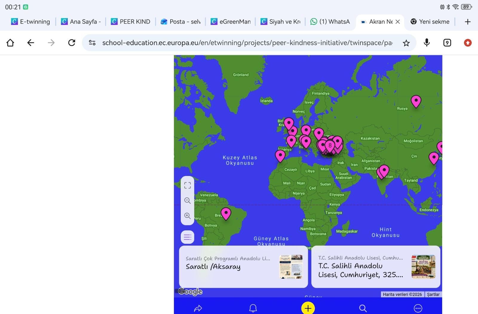This screenshot has height=314, width=478.
Task: Click Harita verileri ©2026 attribution
Action: coord(402,294)
